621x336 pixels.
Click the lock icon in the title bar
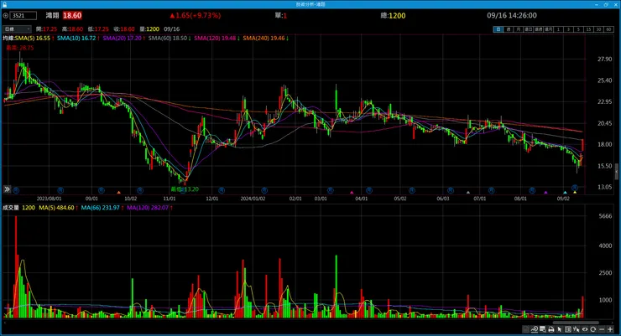(5, 4)
